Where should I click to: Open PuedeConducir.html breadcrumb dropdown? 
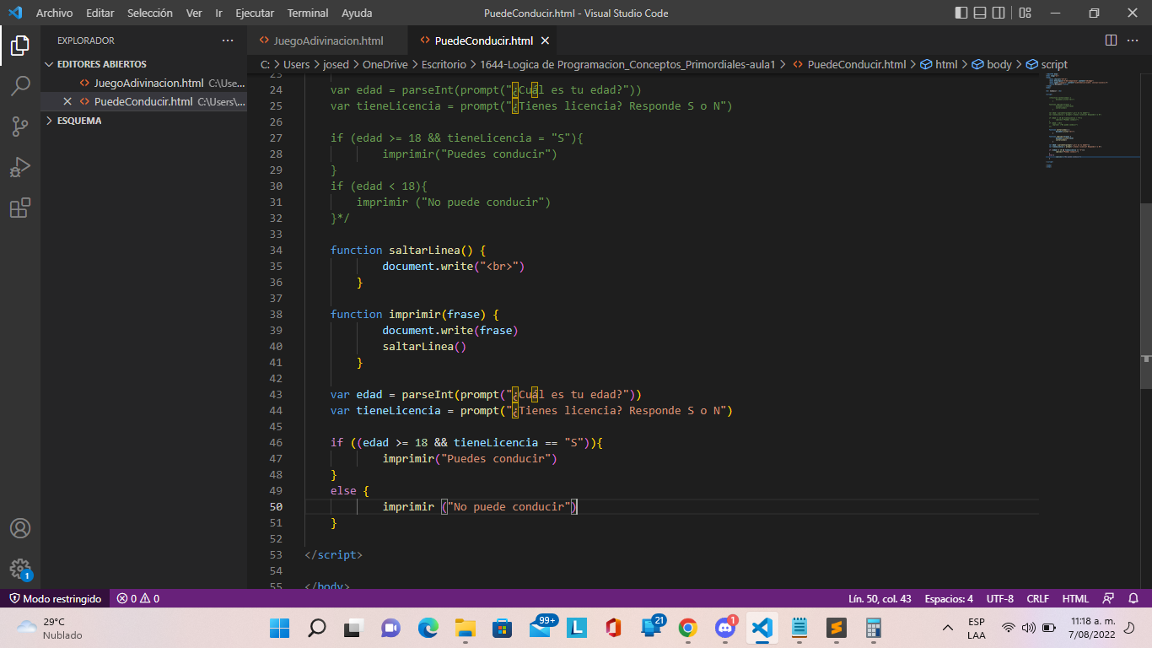point(849,64)
